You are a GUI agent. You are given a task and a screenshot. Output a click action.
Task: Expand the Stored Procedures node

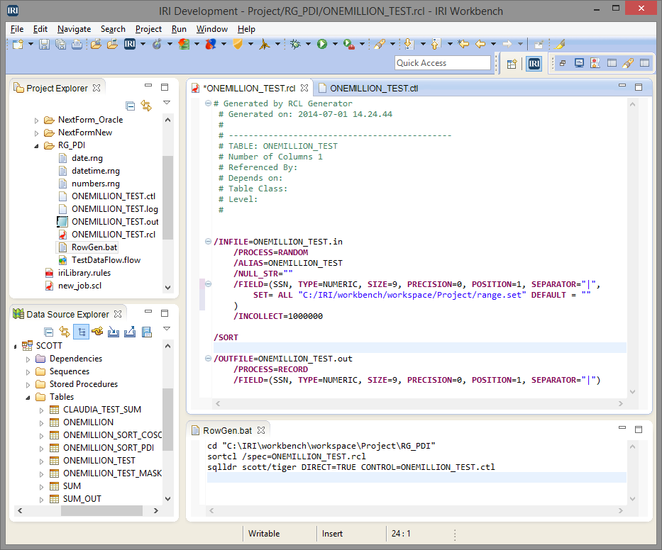(28, 385)
